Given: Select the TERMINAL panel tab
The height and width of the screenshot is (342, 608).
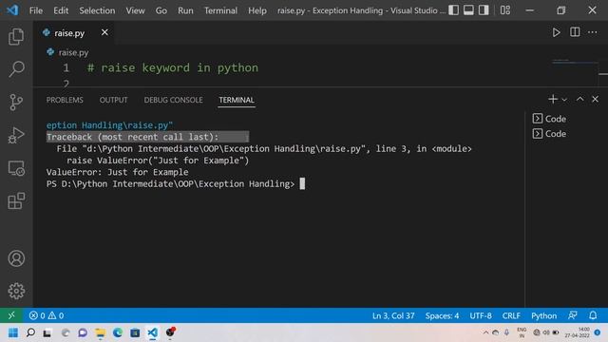Looking at the screenshot, I should coord(237,100).
